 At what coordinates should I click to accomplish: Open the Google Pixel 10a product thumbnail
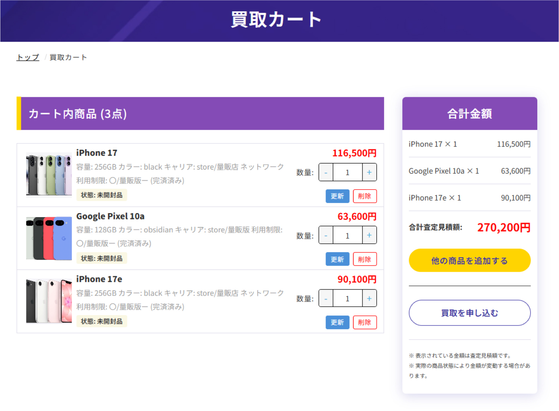pos(49,238)
